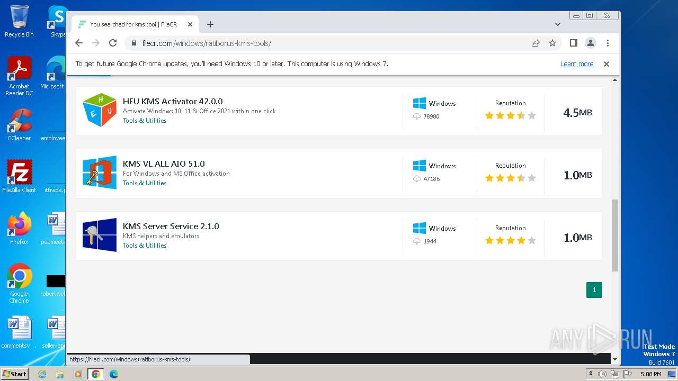Bookmark this page with the star icon
This screenshot has width=678, height=381.
pos(552,43)
